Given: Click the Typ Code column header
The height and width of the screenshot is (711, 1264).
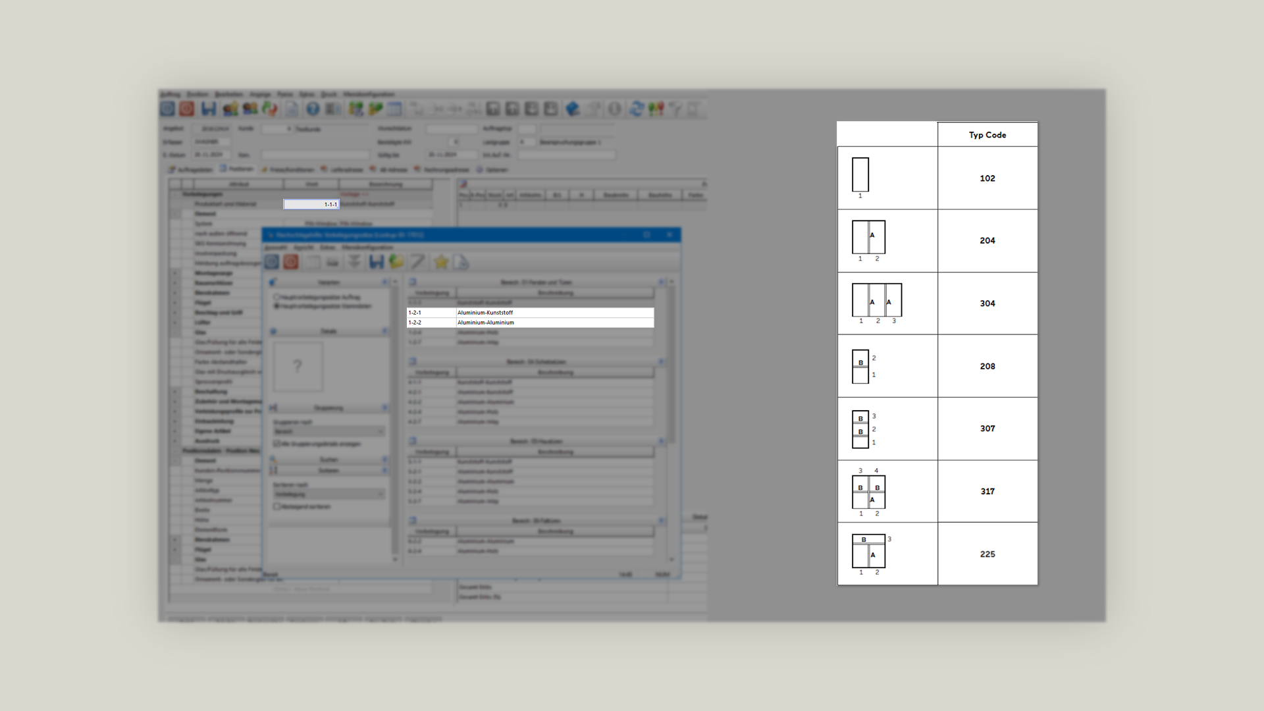Looking at the screenshot, I should click(987, 135).
